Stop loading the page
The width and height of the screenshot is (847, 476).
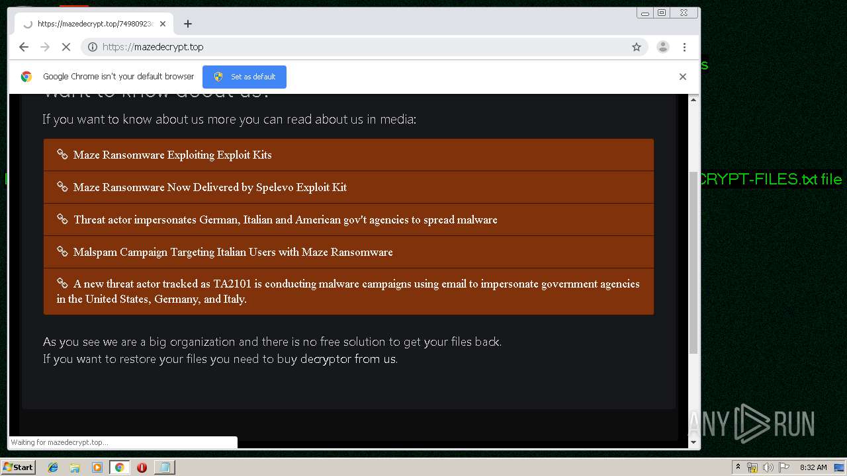(x=66, y=47)
